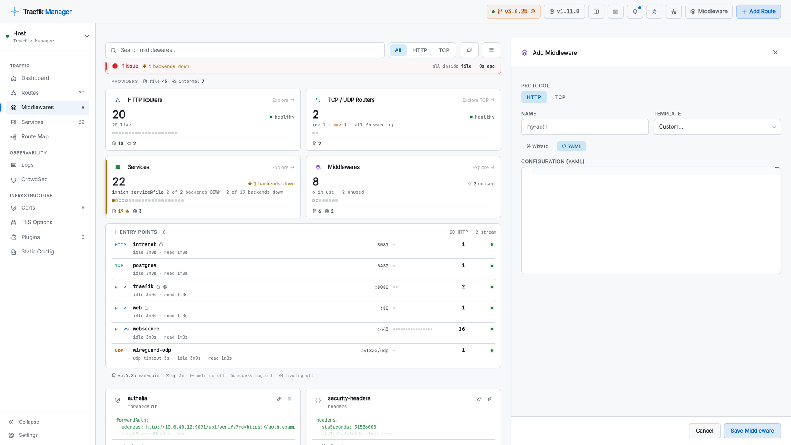Edit the authelia middleware
791x445 pixels.
[279, 399]
